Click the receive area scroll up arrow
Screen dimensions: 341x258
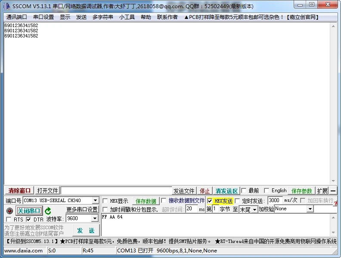click(333, 26)
